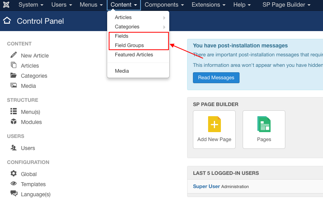Open the Super User link

click(x=206, y=187)
